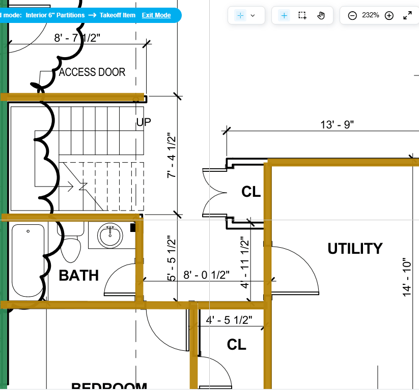Choose the dashed rectangle area select tool
The height and width of the screenshot is (390, 419).
[x=302, y=16]
